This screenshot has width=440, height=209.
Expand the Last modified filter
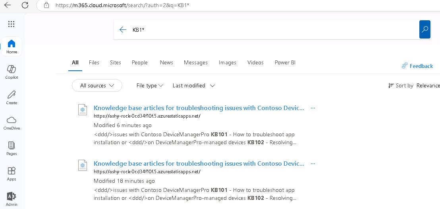point(194,85)
